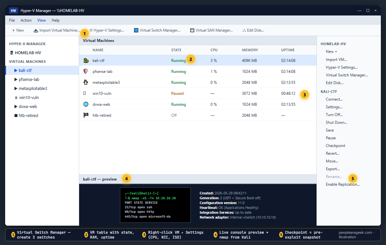Sort by CPU column header

(x=214, y=50)
